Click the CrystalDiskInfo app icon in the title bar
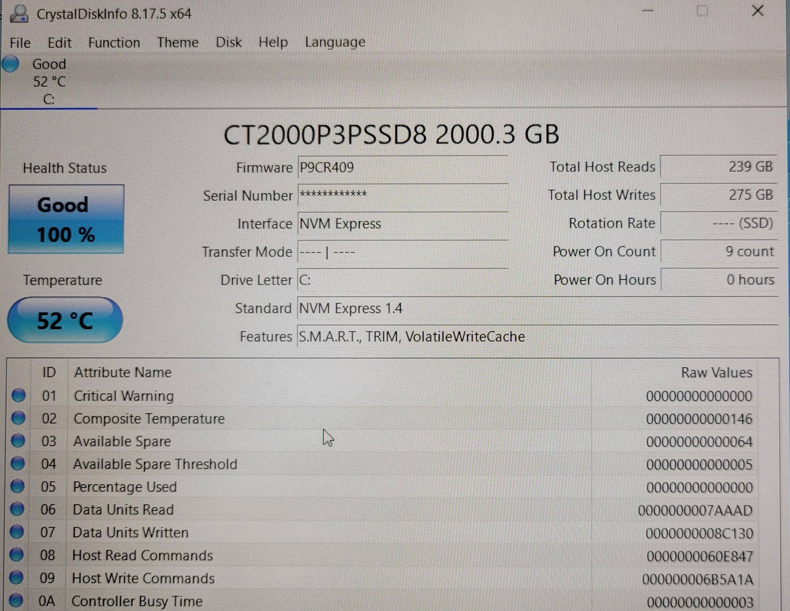The image size is (790, 611). click(19, 14)
